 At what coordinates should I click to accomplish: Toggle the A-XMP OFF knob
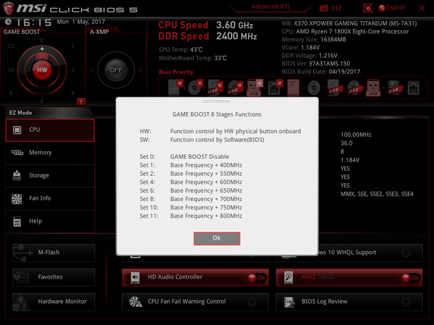[x=116, y=70]
